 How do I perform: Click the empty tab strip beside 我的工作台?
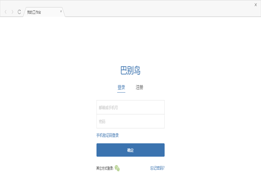(x=157, y=12)
